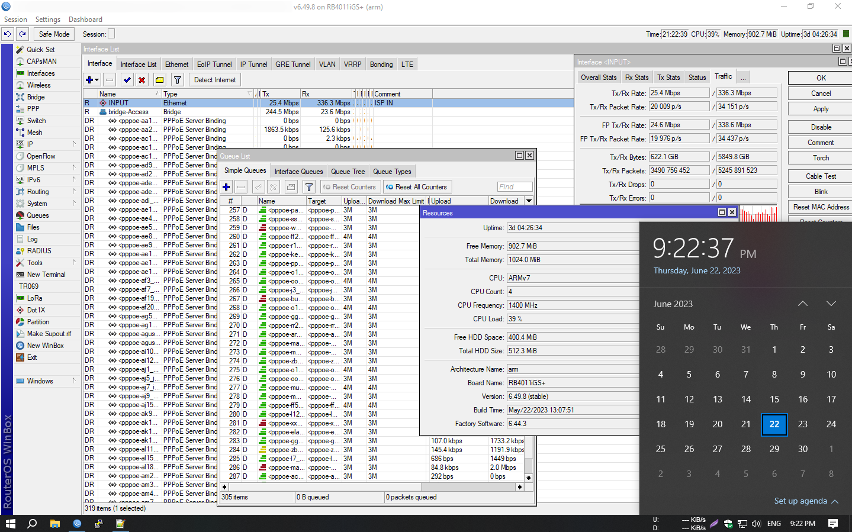Open Mesh from the sidebar
The image size is (852, 532).
[34, 133]
